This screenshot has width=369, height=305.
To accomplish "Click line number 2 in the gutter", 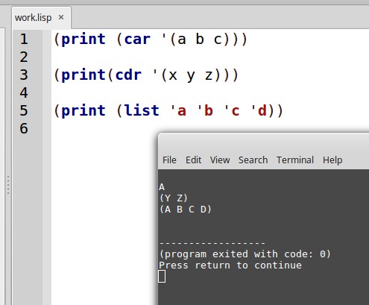I will 24,57.
